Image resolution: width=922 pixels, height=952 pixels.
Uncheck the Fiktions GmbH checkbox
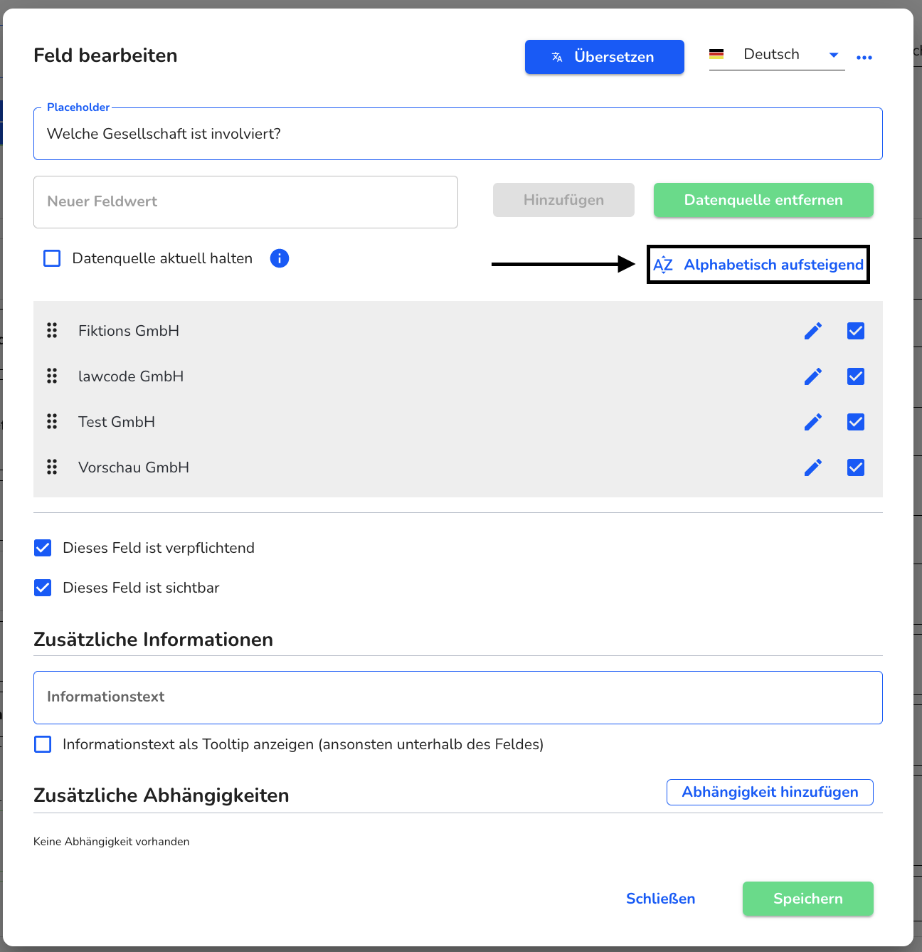(x=856, y=331)
